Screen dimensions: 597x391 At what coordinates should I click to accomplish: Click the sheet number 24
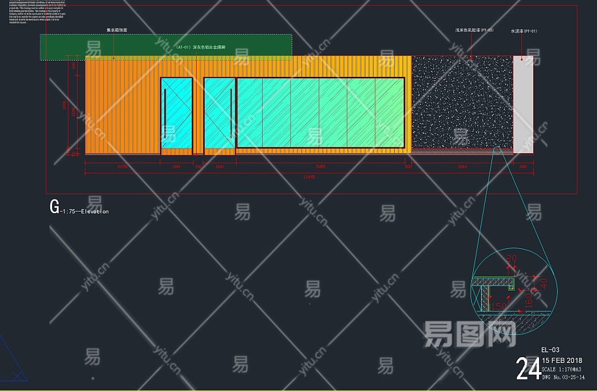coord(528,368)
